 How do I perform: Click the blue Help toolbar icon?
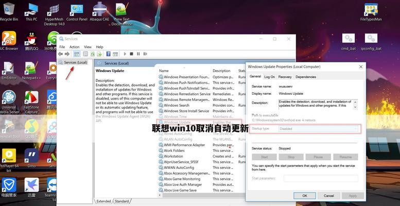[109, 54]
